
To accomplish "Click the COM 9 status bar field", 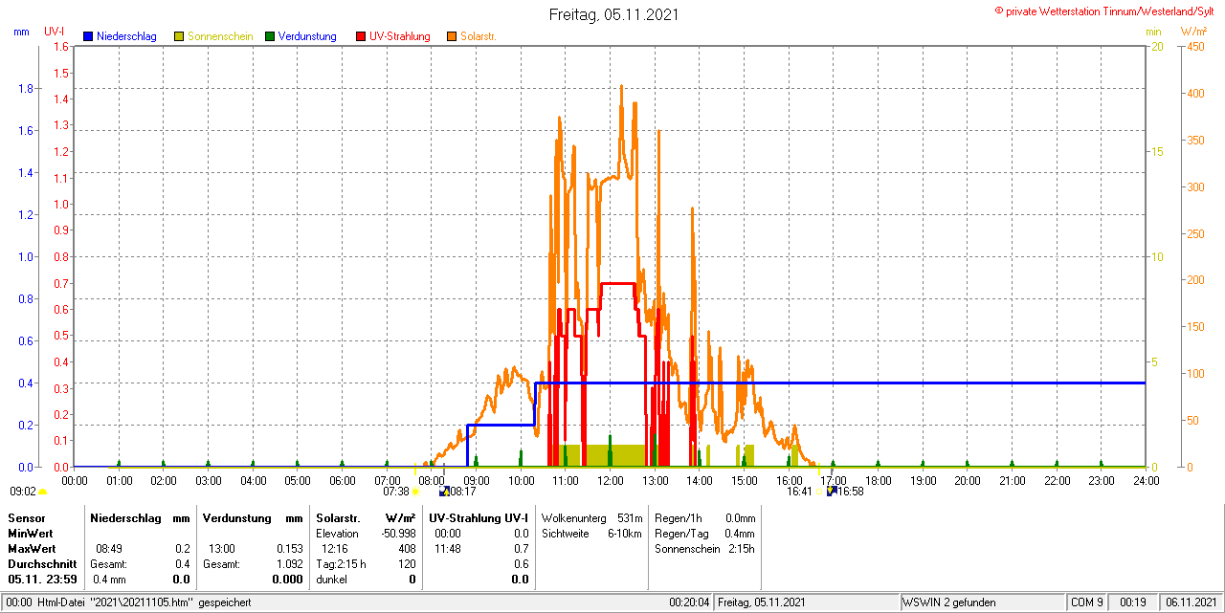I will click(x=1087, y=602).
